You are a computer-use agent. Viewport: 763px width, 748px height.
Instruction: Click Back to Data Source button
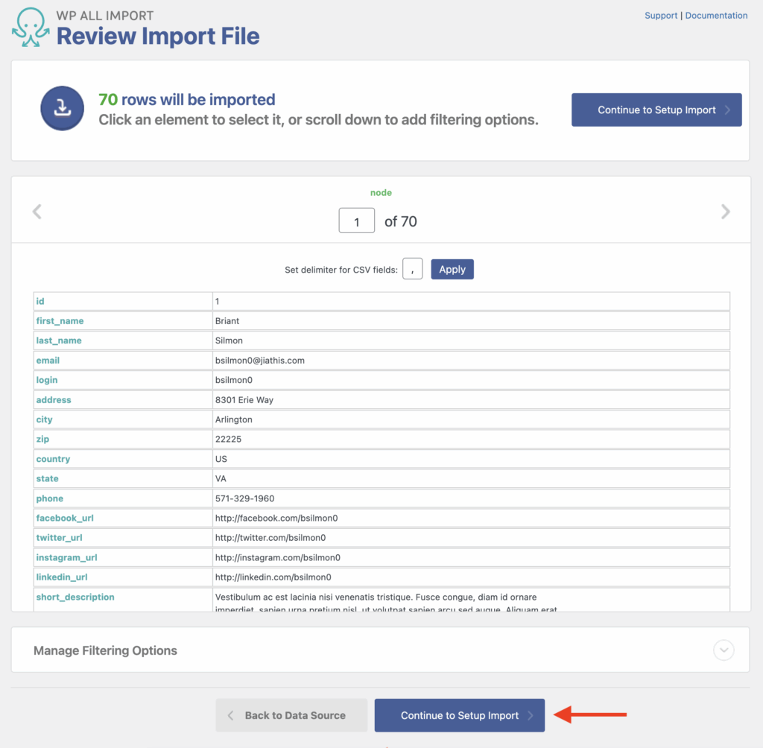pyautogui.click(x=291, y=715)
